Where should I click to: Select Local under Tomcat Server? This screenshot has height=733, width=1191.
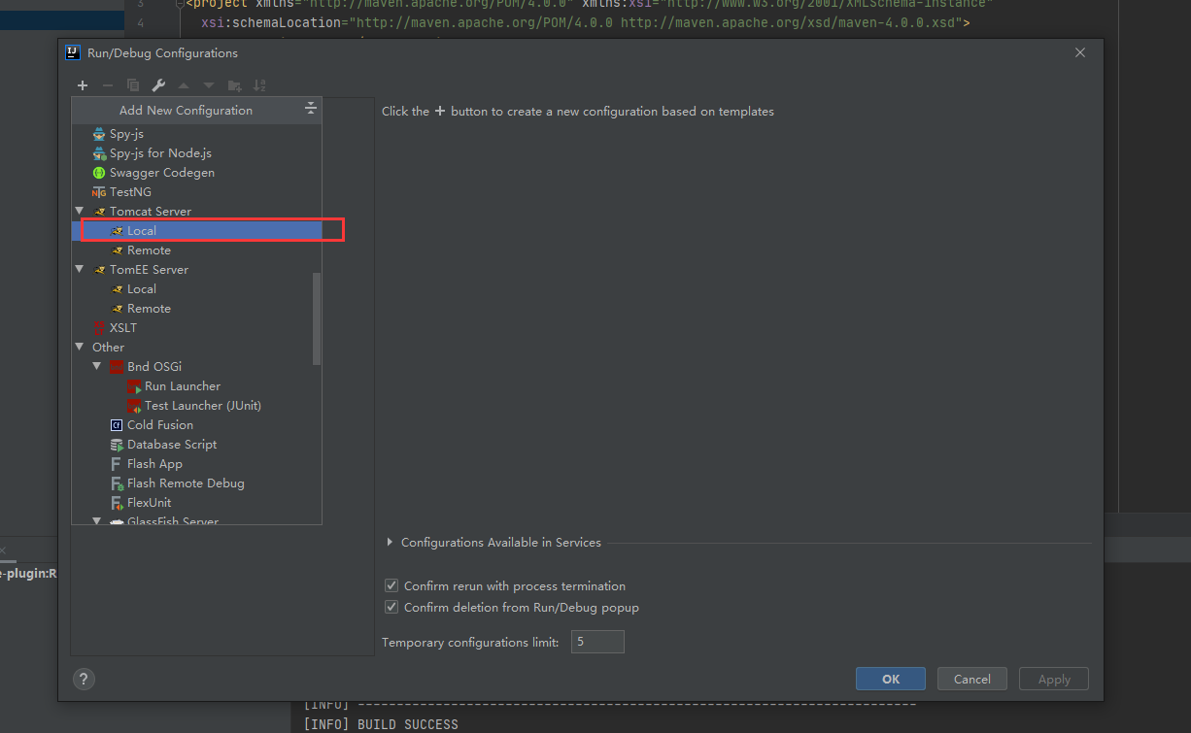(197, 230)
